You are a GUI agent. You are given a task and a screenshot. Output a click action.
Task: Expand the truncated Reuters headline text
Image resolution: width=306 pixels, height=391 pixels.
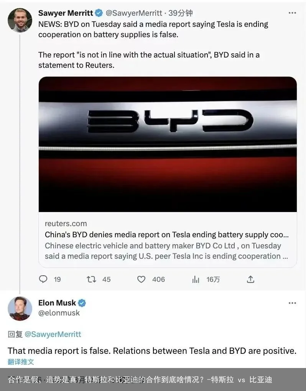point(167,234)
